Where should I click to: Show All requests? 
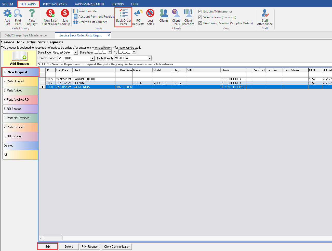click(x=20, y=155)
